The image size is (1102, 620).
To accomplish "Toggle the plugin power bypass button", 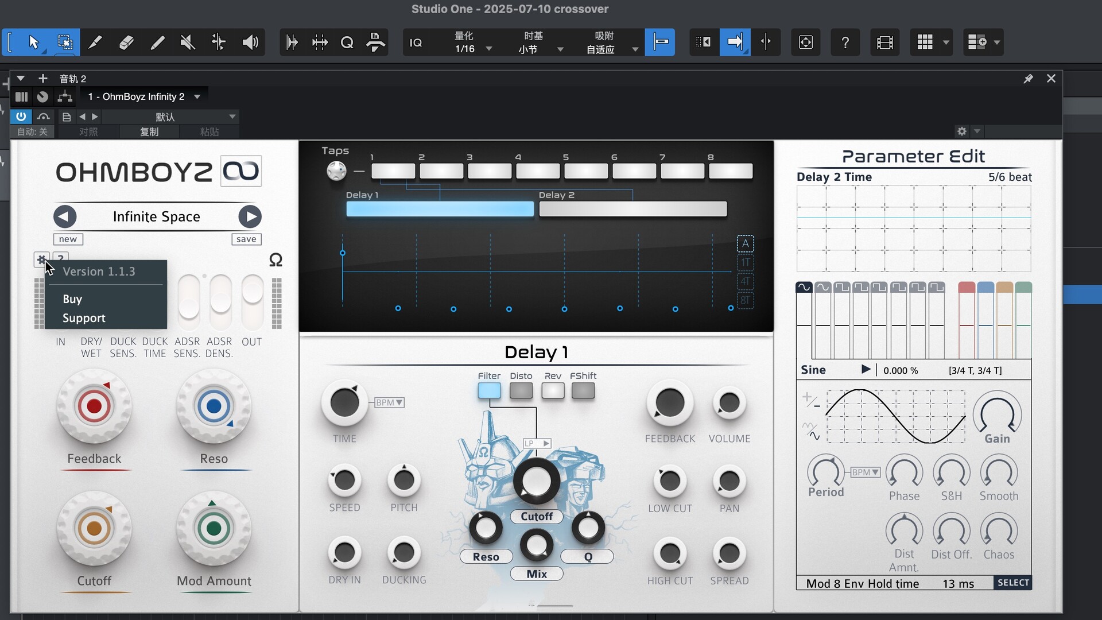I will (x=21, y=117).
